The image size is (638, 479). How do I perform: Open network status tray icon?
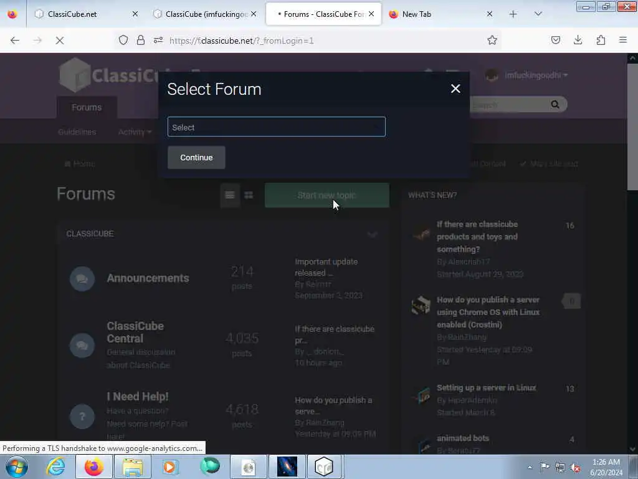tap(560, 467)
